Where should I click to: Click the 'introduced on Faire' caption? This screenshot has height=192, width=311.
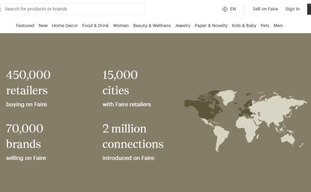point(128,158)
